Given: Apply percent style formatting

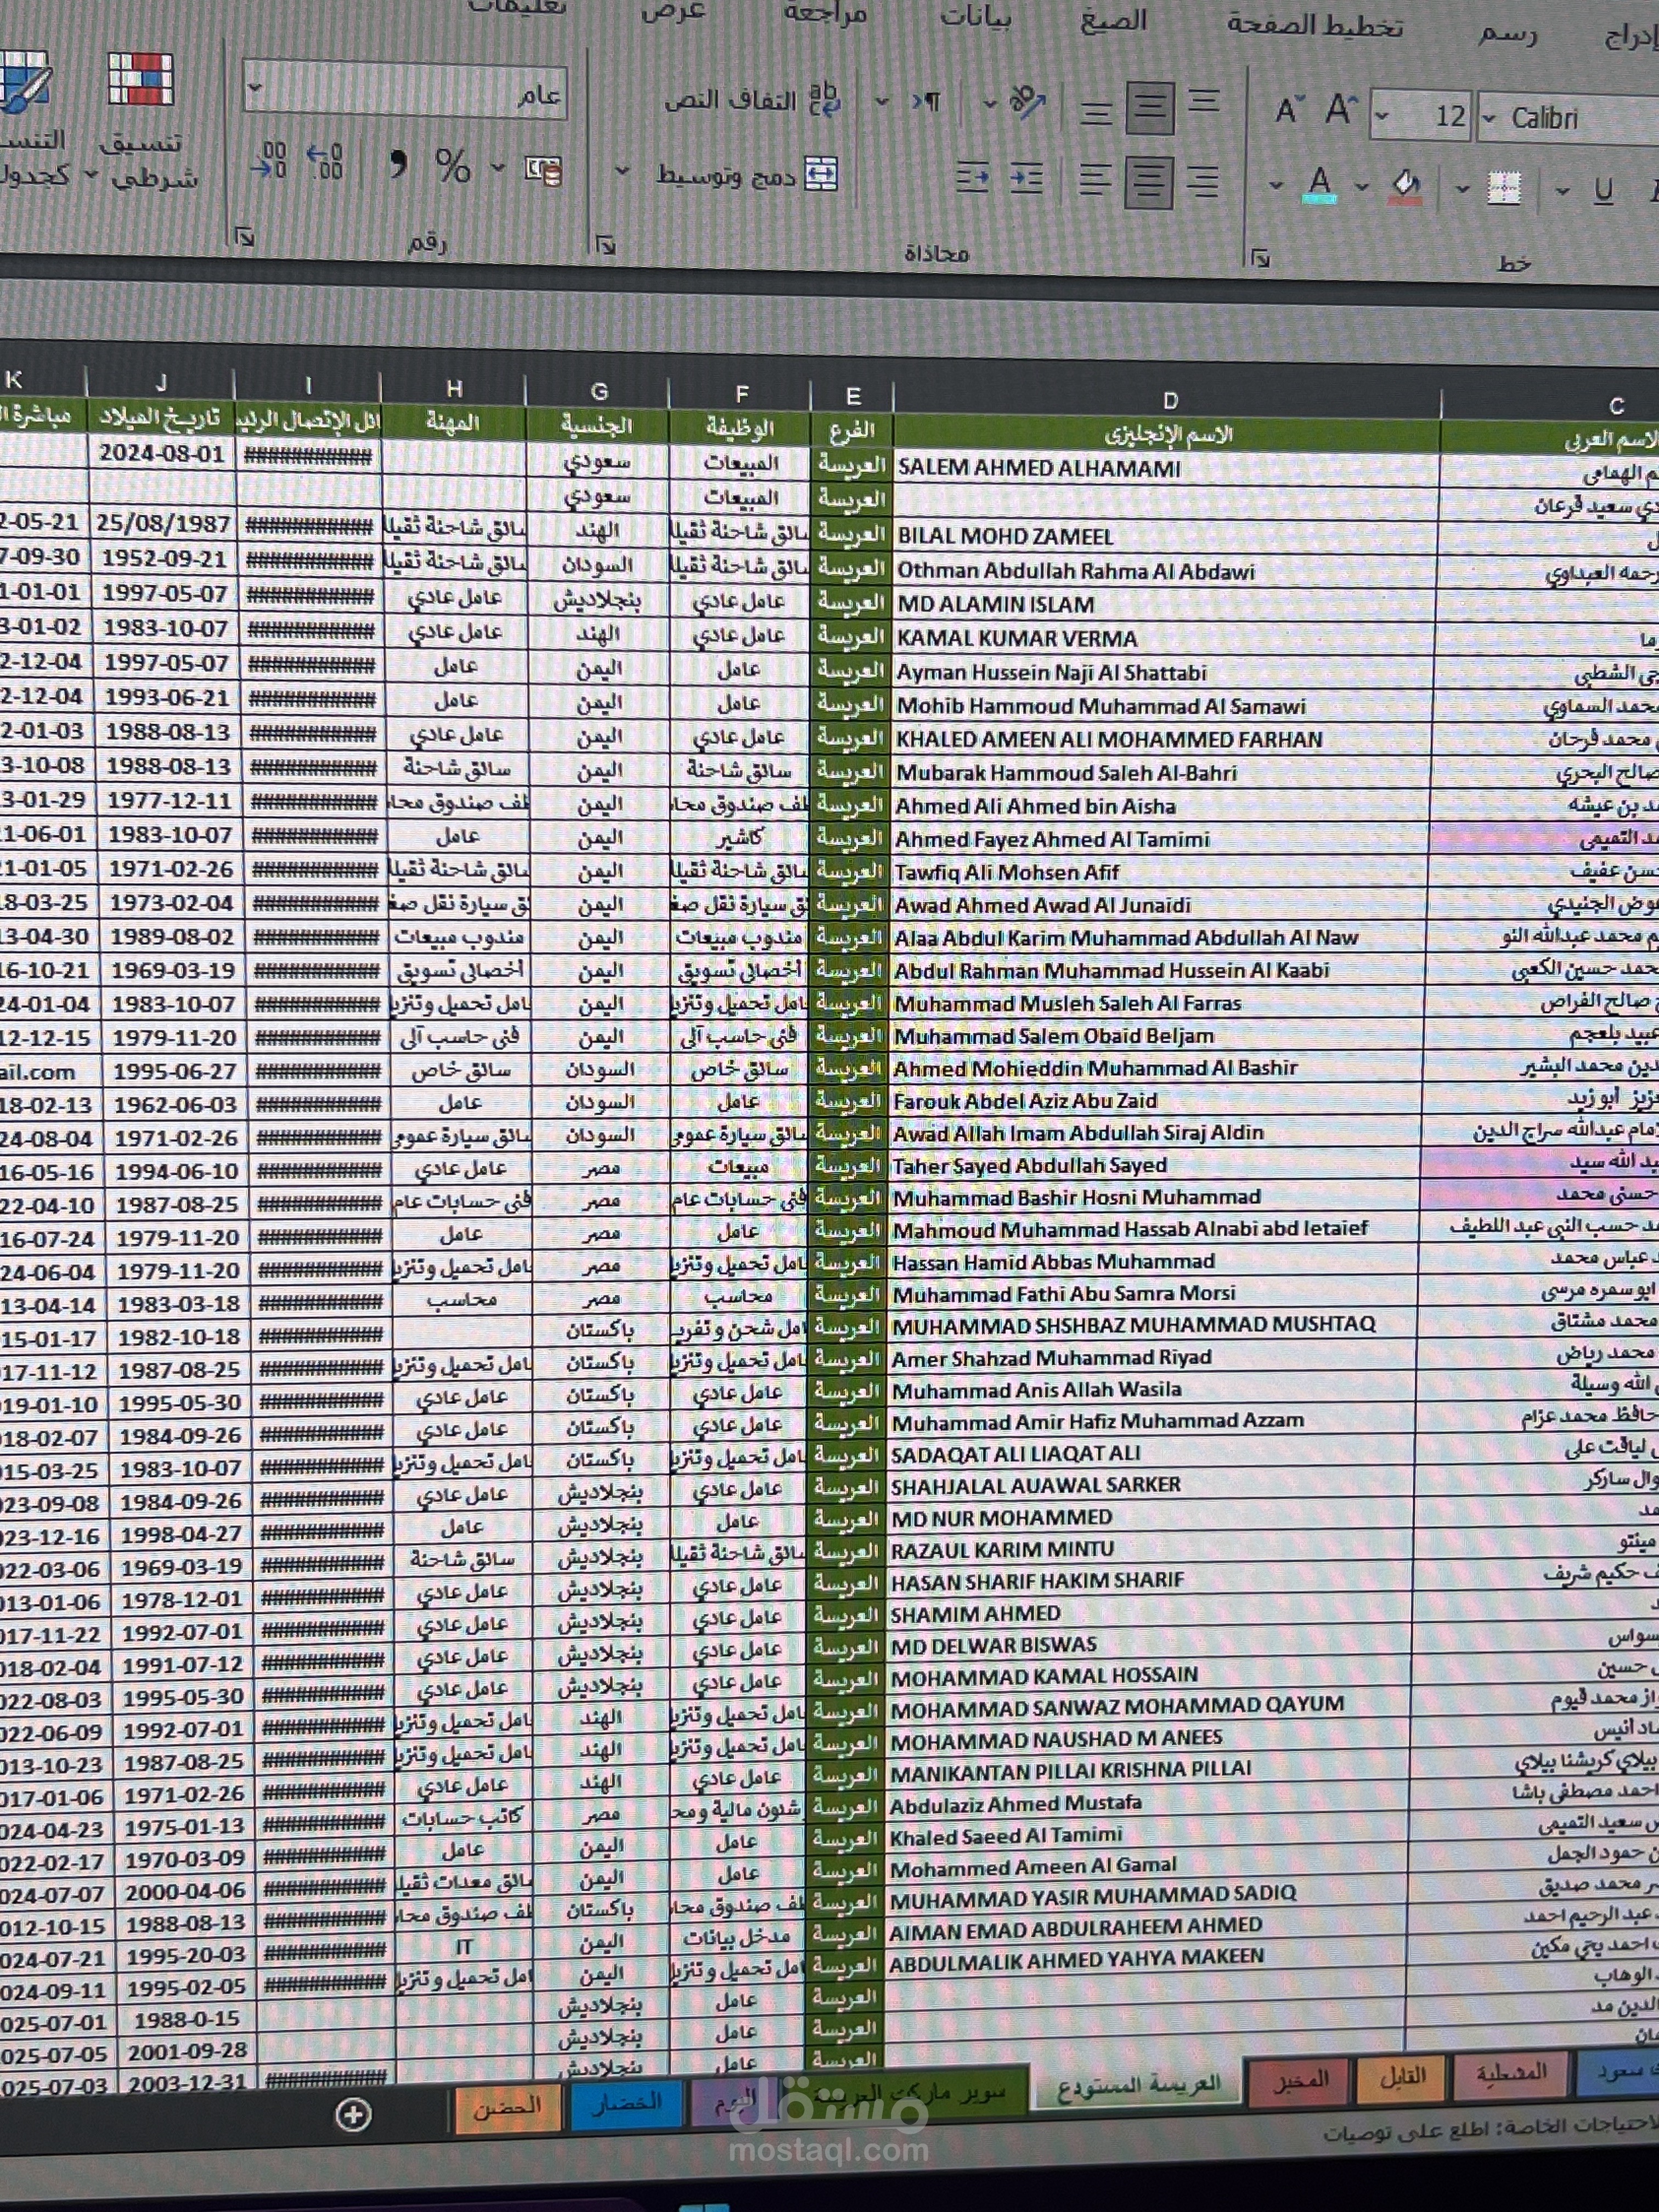Looking at the screenshot, I should [x=452, y=166].
